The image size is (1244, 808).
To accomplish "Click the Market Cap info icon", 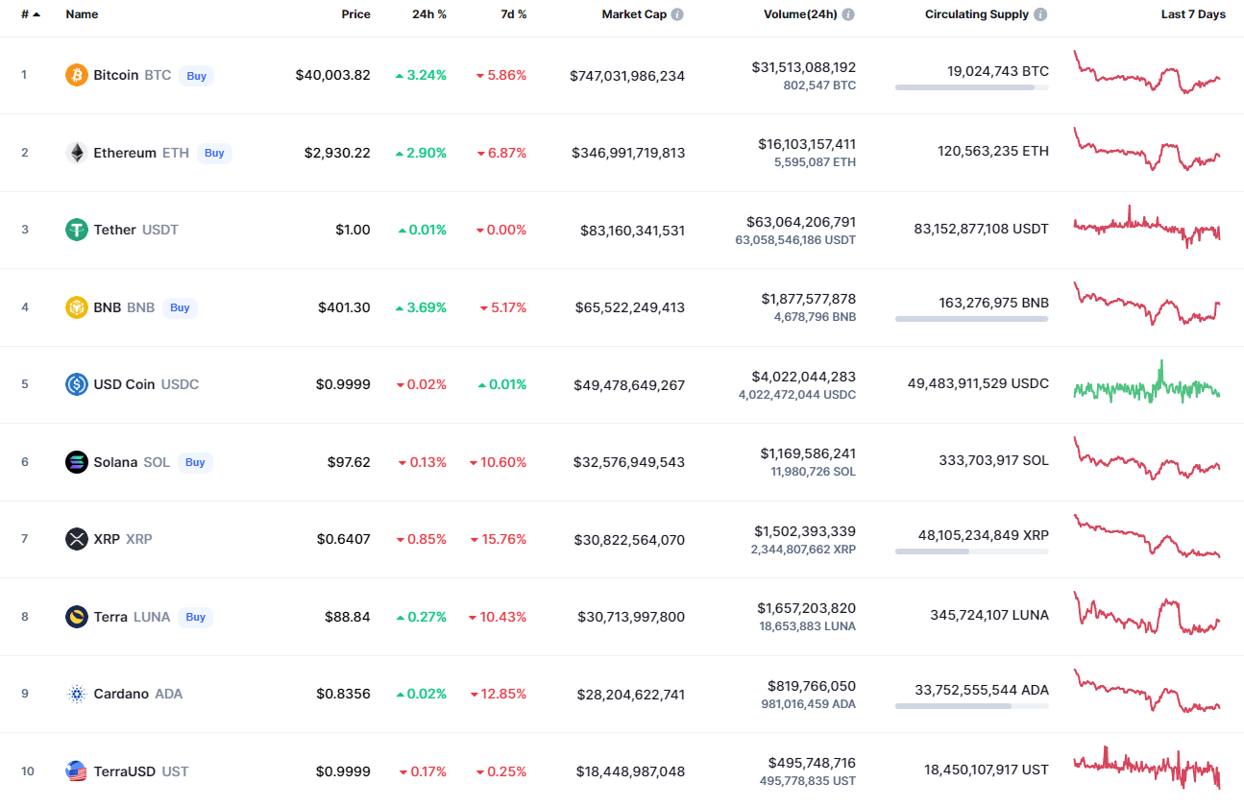I will (x=677, y=14).
